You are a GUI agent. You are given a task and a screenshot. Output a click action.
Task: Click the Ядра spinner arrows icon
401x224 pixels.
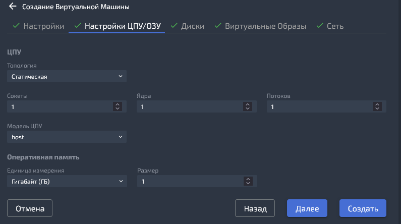pos(247,106)
